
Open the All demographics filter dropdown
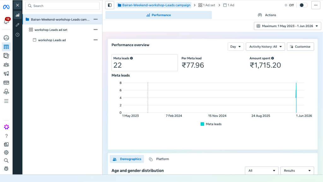[261, 170]
